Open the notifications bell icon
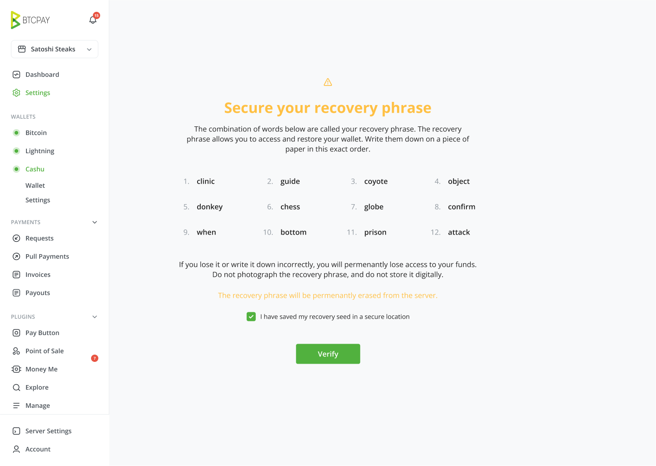Image resolution: width=656 pixels, height=466 pixels. [93, 20]
